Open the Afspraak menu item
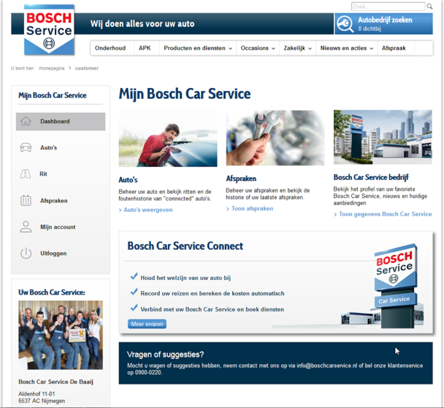 [394, 48]
